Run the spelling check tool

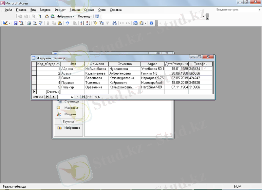click(41, 23)
